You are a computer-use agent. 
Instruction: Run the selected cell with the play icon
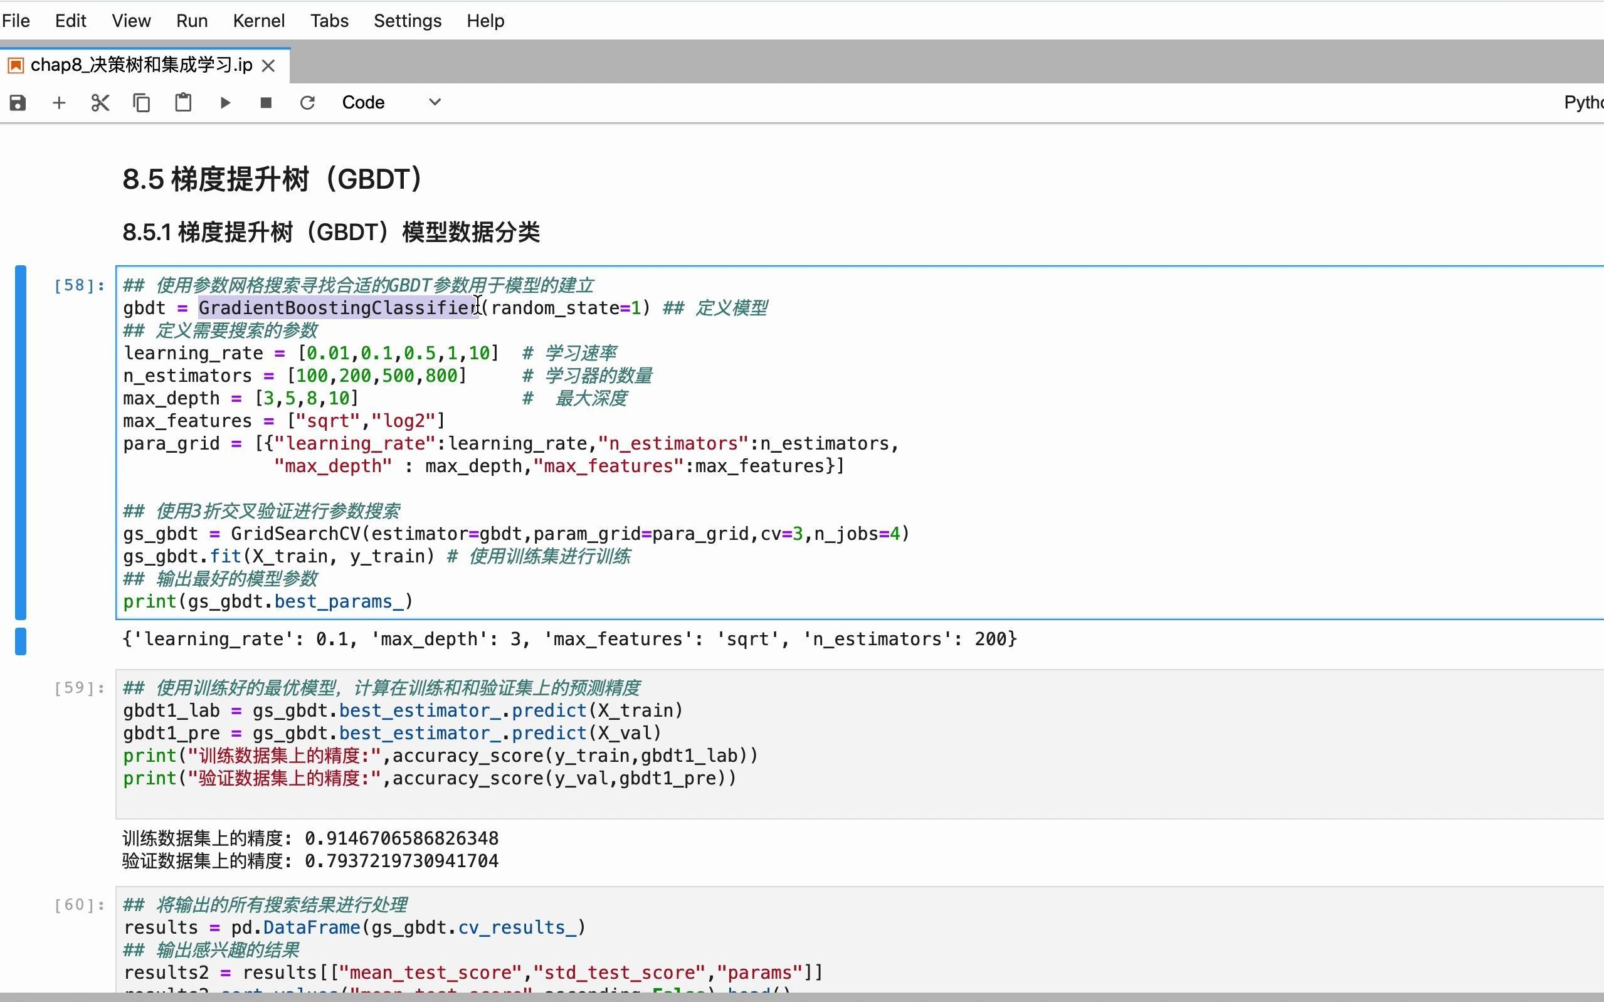[225, 103]
